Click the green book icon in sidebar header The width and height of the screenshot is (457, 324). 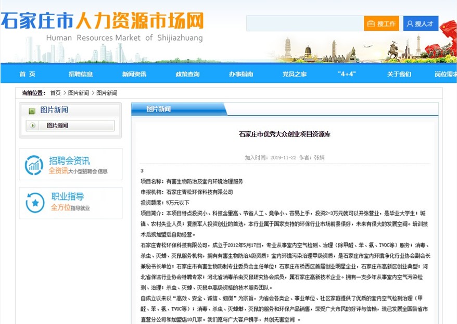pyautogui.click(x=32, y=110)
